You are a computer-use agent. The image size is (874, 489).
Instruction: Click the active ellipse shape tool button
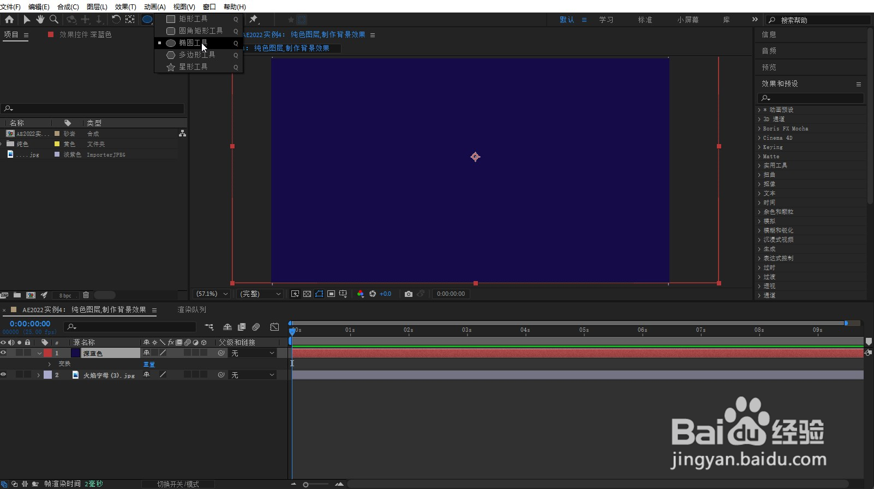147,19
